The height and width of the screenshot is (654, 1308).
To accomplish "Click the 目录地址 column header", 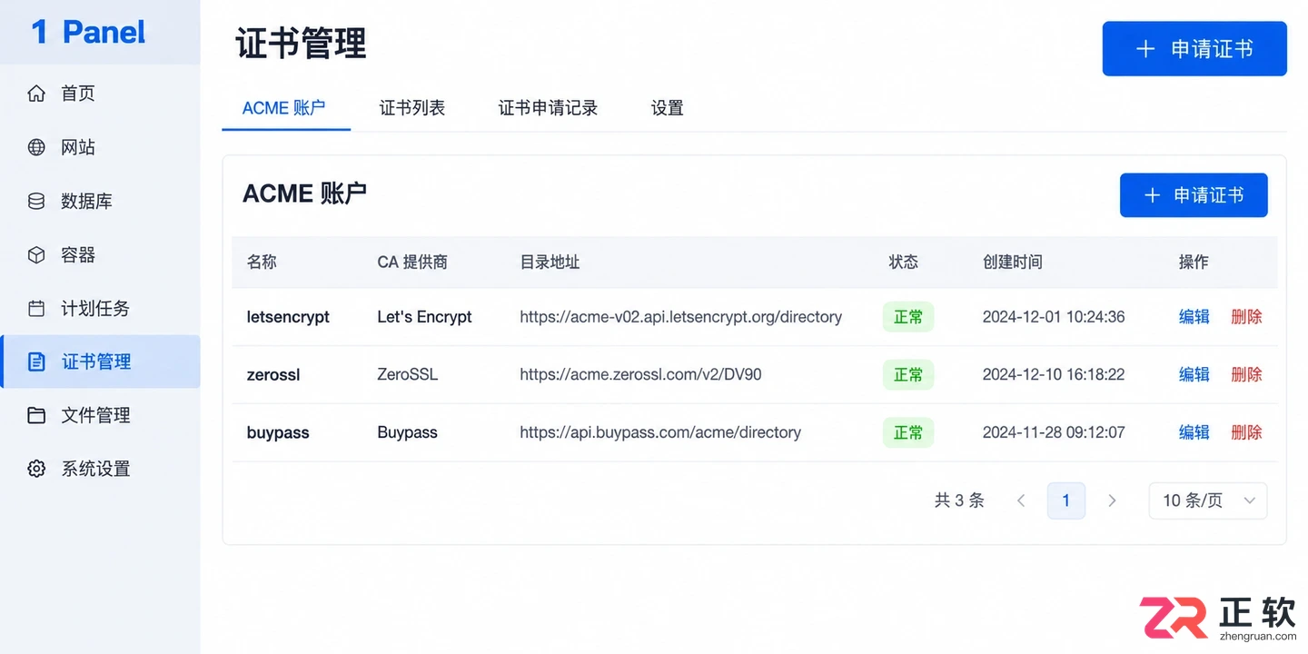I will (x=550, y=262).
